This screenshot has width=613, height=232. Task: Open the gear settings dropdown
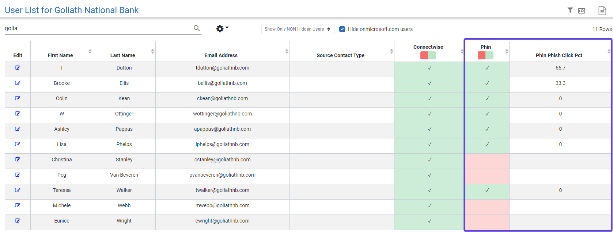(222, 28)
